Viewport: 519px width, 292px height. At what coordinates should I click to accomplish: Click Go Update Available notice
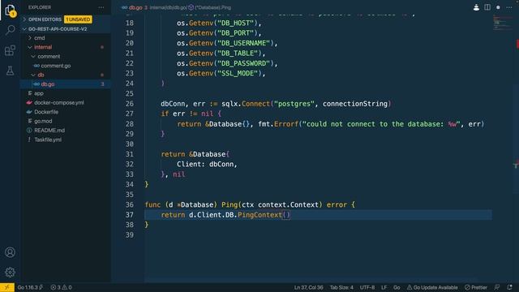coord(432,287)
